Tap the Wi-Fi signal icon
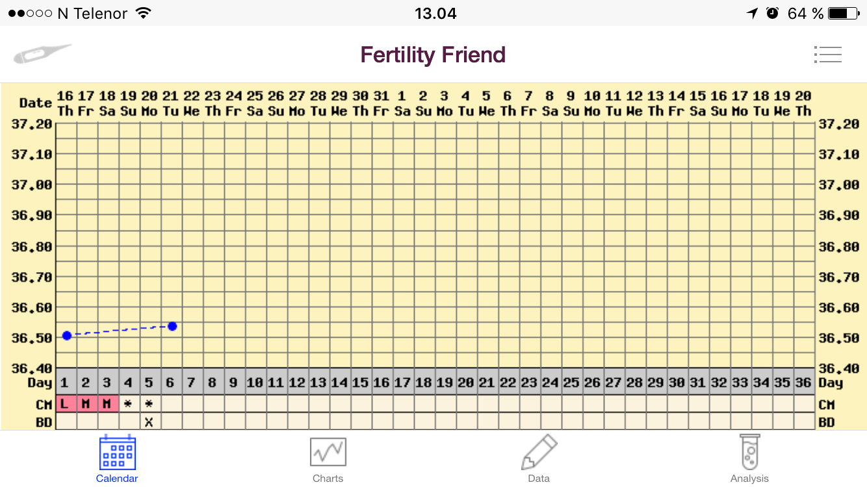 click(x=144, y=13)
